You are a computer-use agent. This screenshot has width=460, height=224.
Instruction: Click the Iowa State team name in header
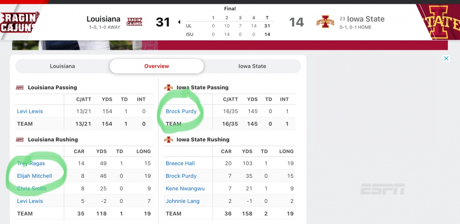coord(366,19)
